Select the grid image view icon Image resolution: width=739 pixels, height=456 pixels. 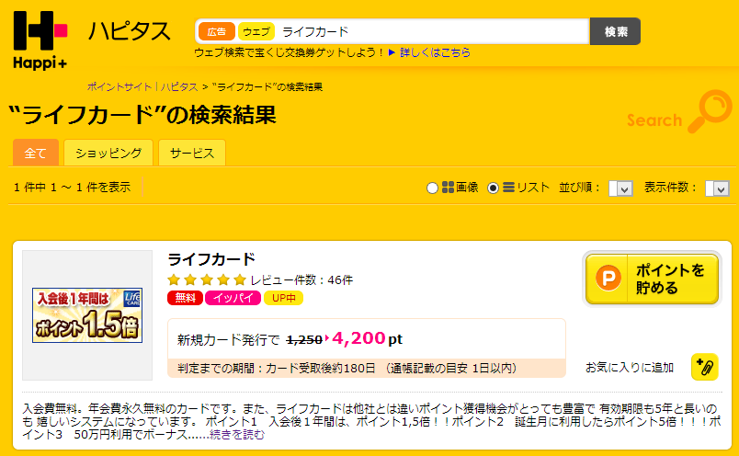pyautogui.click(x=448, y=188)
